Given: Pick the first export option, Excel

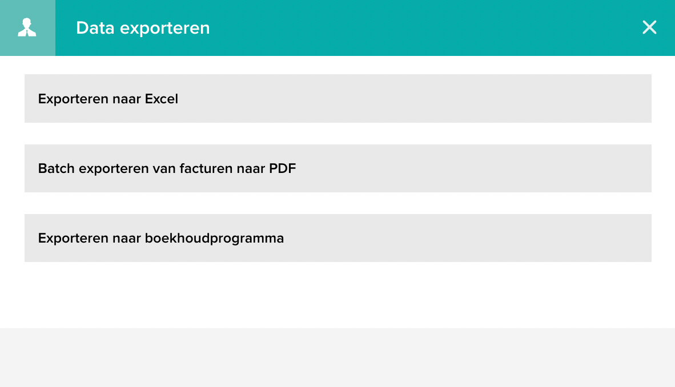Looking at the screenshot, I should pyautogui.click(x=338, y=99).
